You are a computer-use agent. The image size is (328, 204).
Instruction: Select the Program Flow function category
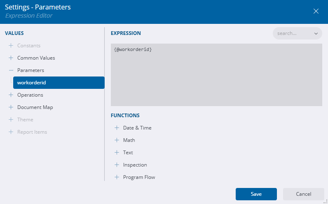(x=139, y=177)
